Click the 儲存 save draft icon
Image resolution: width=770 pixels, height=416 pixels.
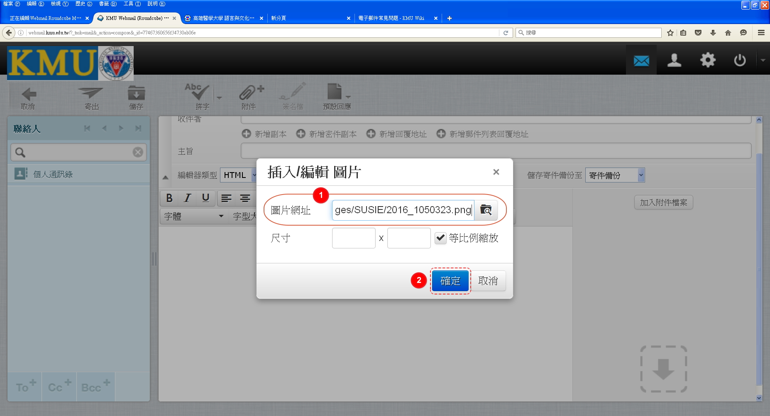[136, 98]
